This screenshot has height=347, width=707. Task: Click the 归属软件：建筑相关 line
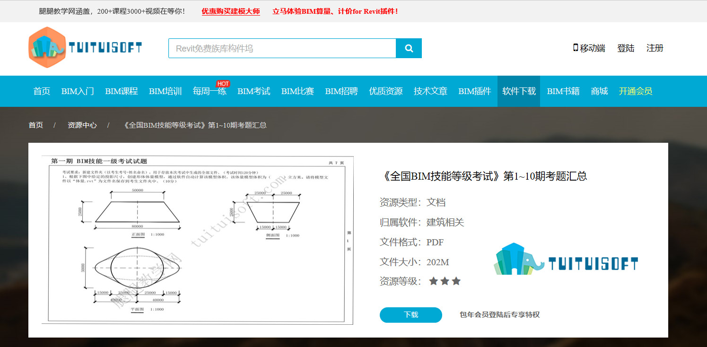[422, 222]
